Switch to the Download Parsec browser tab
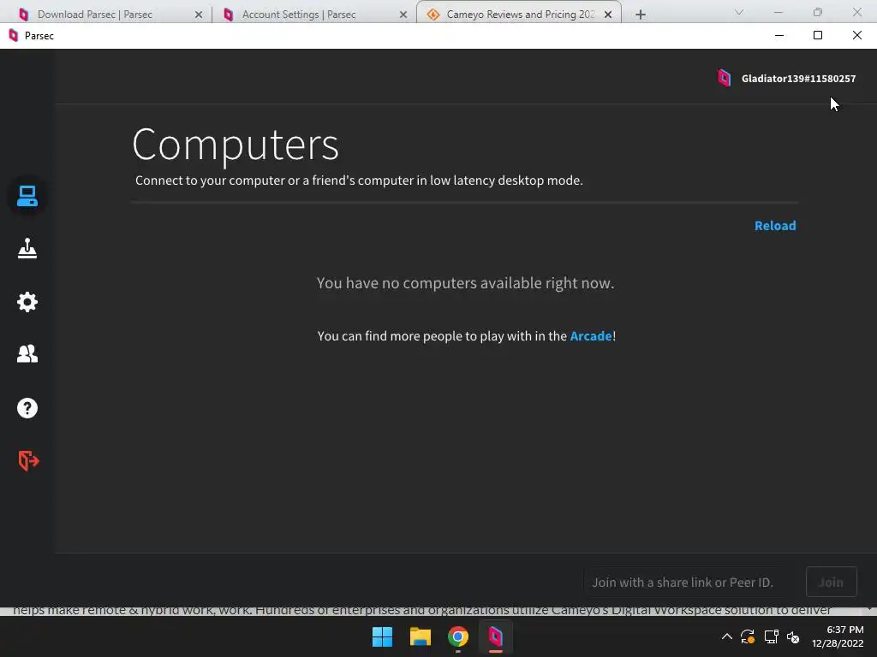The height and width of the screenshot is (657, 877). [x=95, y=15]
